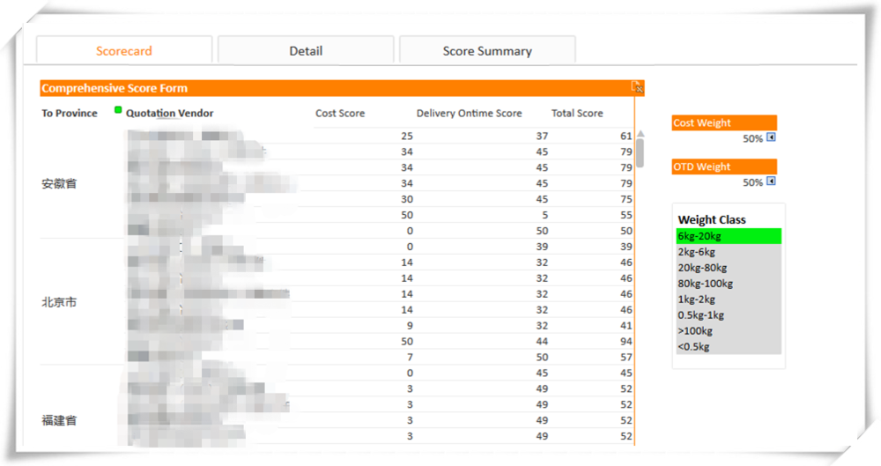
Task: Choose the 80kg-100kg weight class
Action: (x=728, y=284)
